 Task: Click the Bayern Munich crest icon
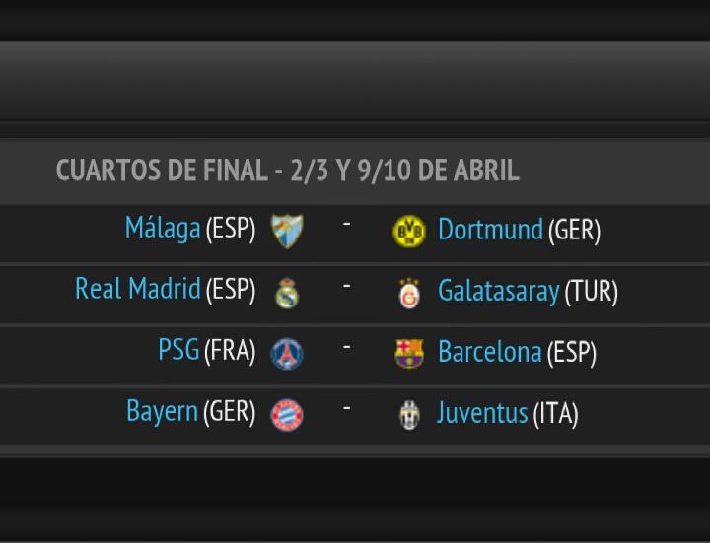click(287, 415)
